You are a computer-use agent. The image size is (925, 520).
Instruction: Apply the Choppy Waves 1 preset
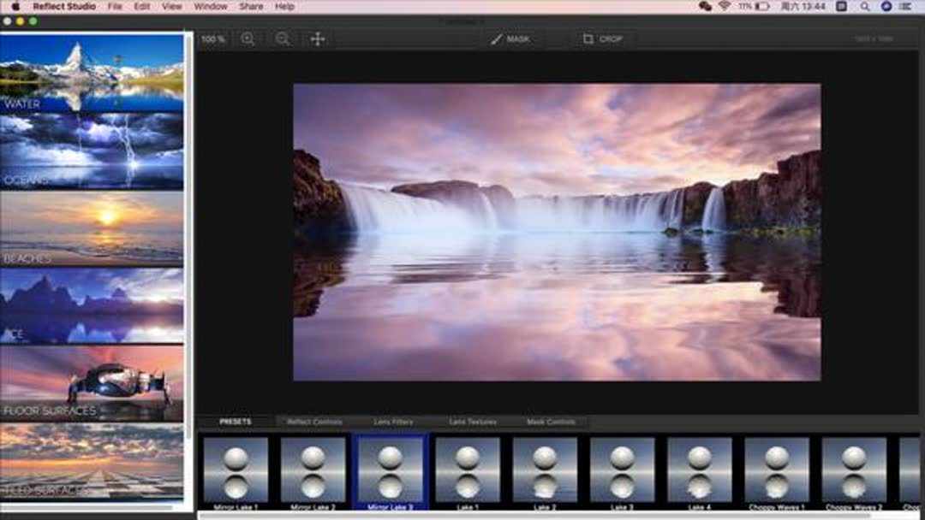pos(777,470)
